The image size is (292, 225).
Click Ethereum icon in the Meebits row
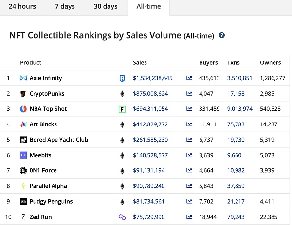(x=122, y=155)
